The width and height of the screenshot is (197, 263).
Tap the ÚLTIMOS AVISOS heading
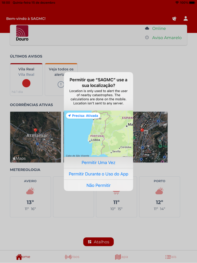(26, 56)
